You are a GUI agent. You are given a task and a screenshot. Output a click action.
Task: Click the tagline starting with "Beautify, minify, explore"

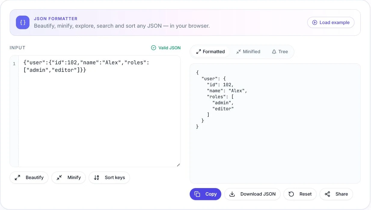(x=122, y=26)
